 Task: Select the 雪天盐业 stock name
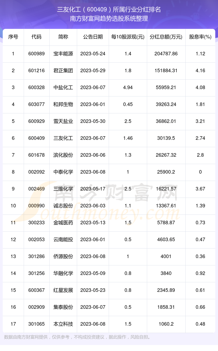63,121
